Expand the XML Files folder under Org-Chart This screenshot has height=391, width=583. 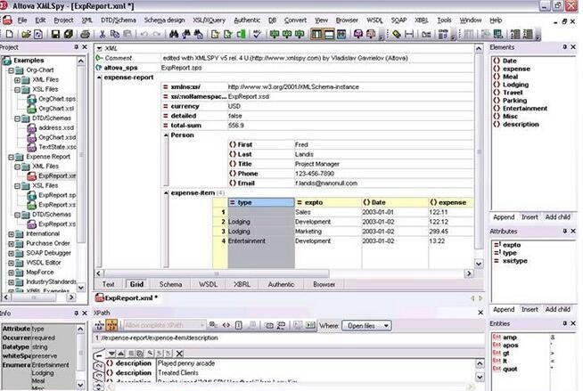pos(17,80)
